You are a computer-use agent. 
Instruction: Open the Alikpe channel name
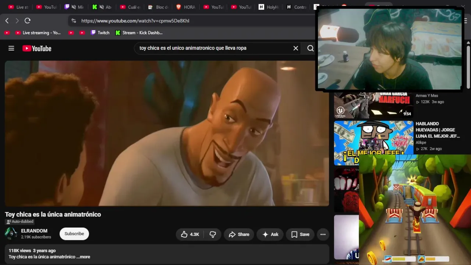tap(421, 142)
